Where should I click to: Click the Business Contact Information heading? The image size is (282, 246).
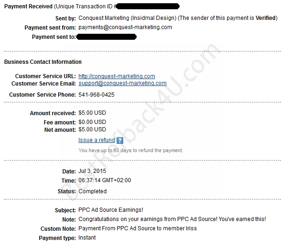43,62
